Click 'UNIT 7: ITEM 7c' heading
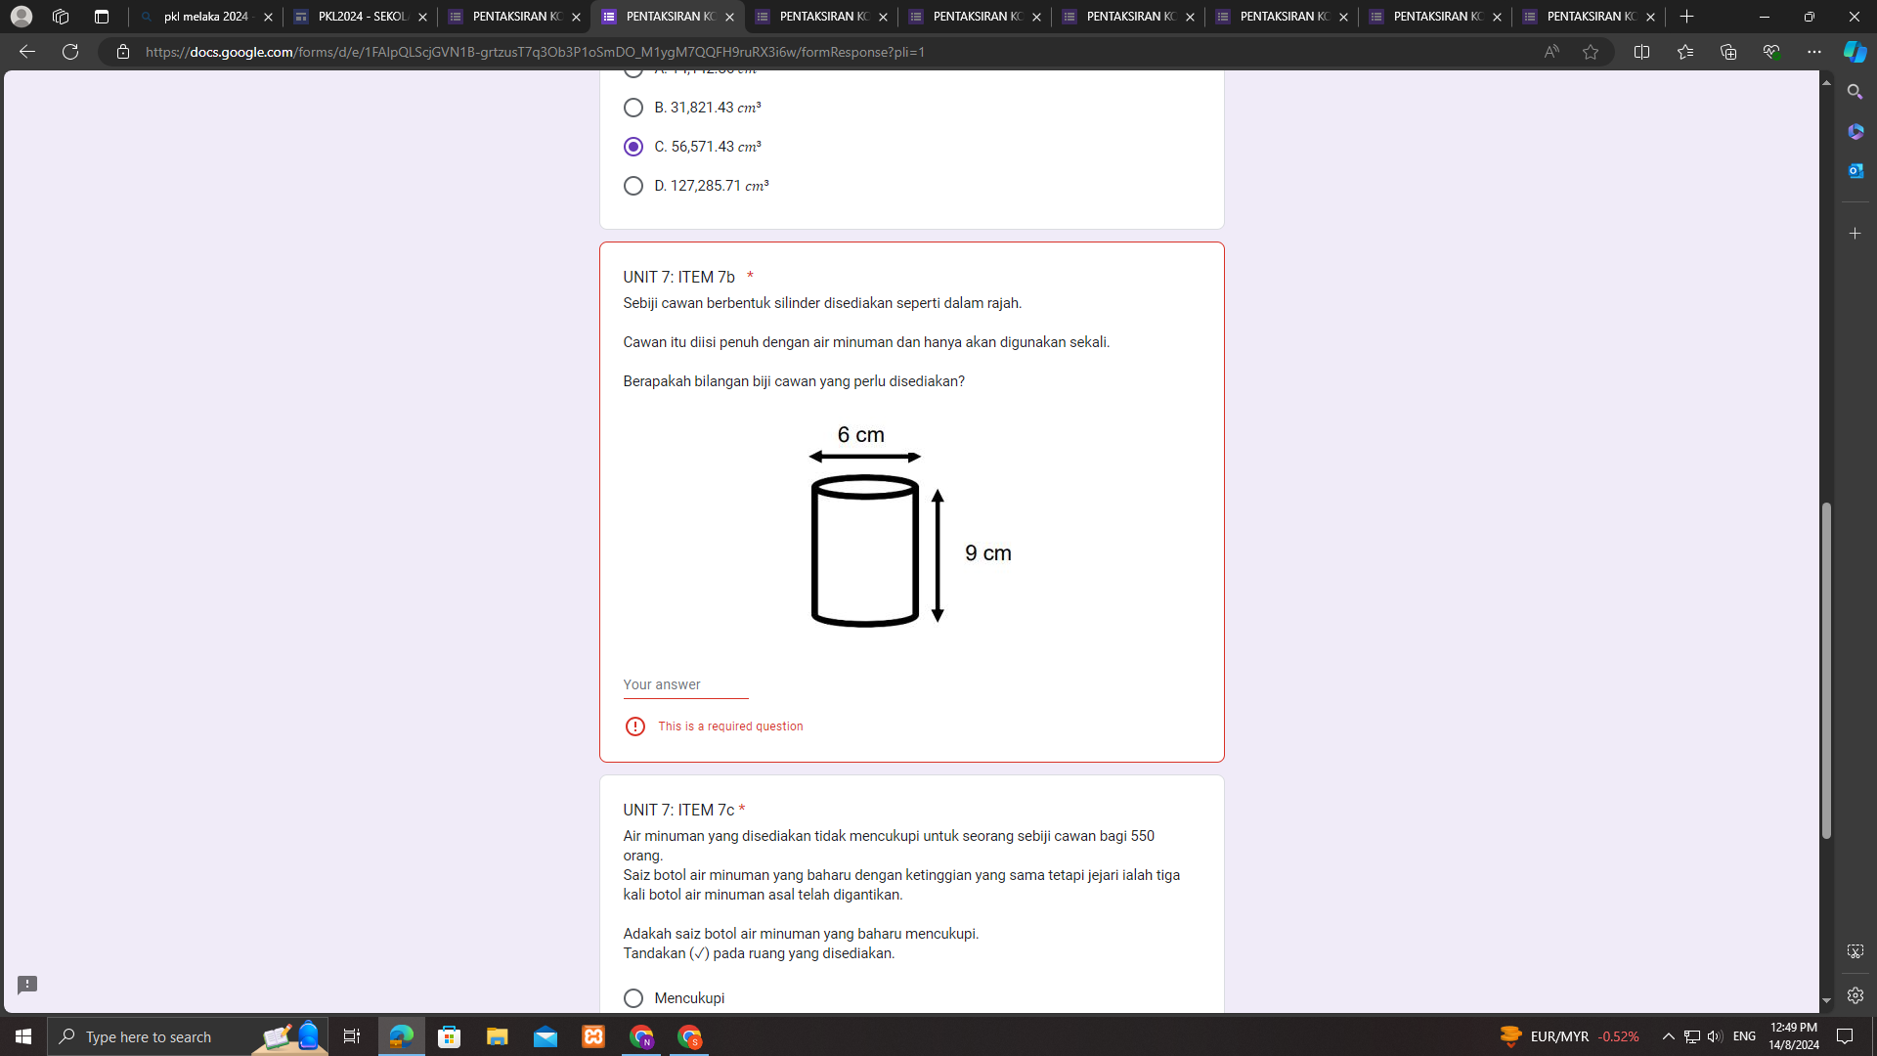 coord(678,810)
